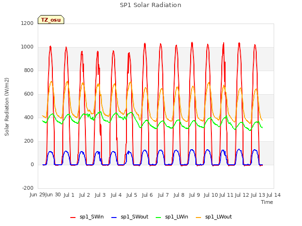Image resolution: width=302 pixels, height=226 pixels.
Task: Click the Time axis label
Action: (x=267, y=202)
